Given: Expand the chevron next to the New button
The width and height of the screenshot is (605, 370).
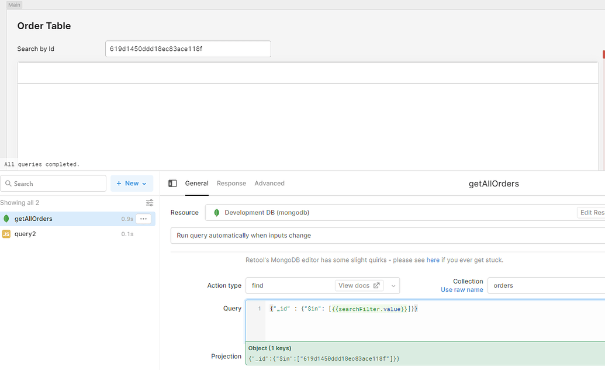Looking at the screenshot, I should point(143,183).
